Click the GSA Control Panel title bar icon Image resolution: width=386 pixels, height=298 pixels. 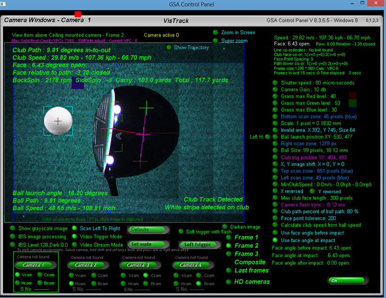click(3, 4)
